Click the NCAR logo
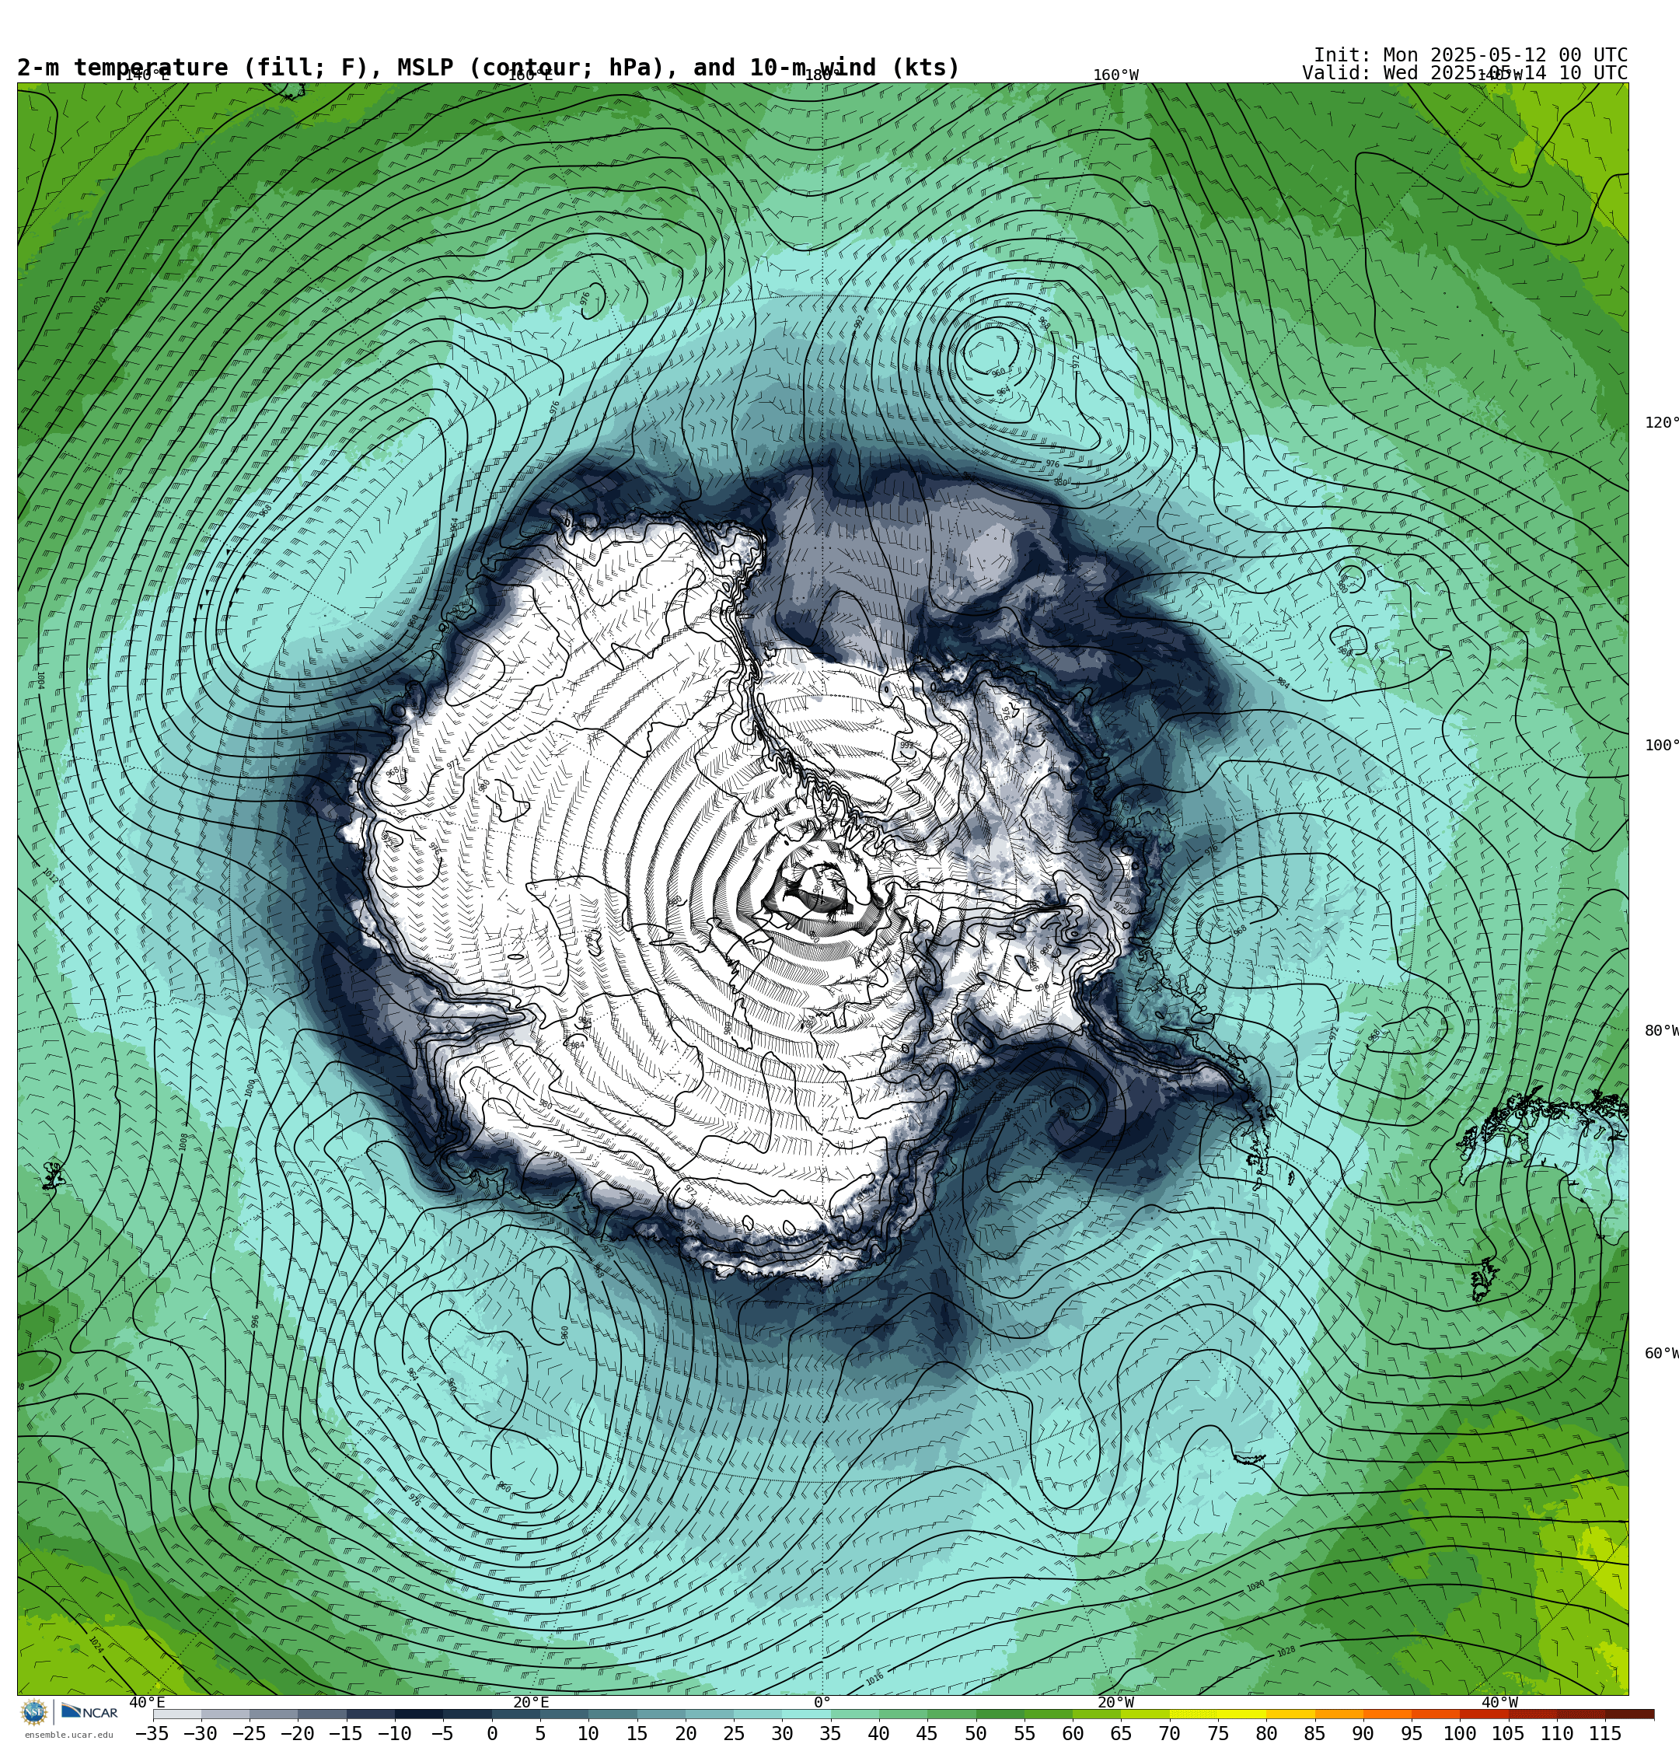1679x1744 pixels. click(89, 1712)
